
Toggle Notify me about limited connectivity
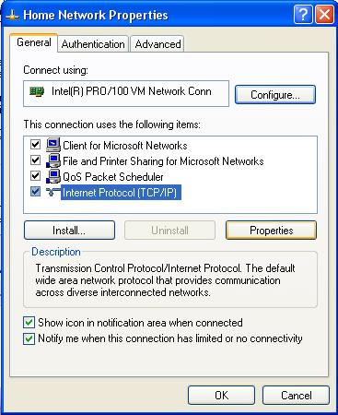point(29,338)
